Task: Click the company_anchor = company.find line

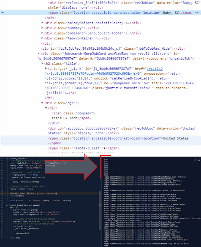Action: [26, 168]
